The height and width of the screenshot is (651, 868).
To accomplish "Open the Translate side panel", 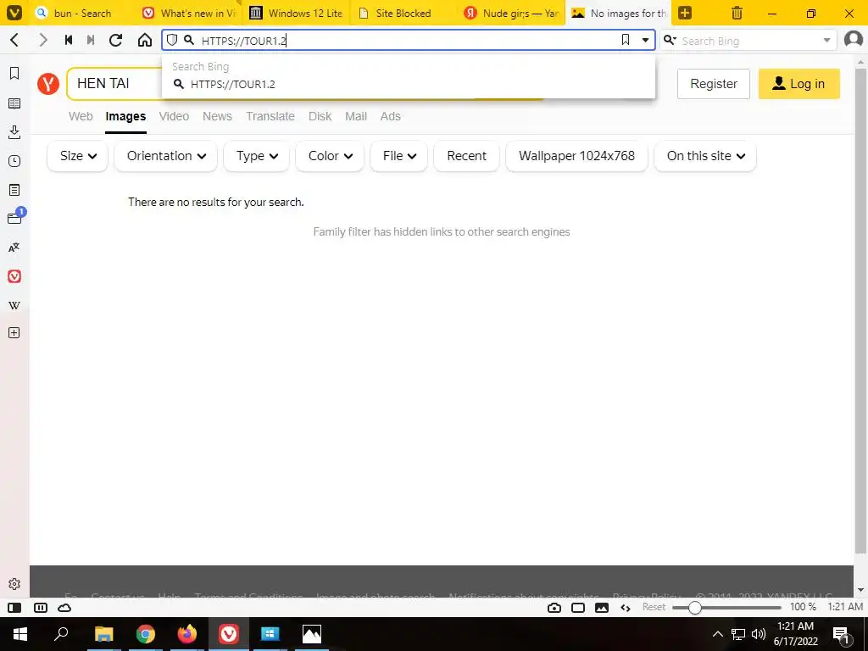I will [x=14, y=248].
